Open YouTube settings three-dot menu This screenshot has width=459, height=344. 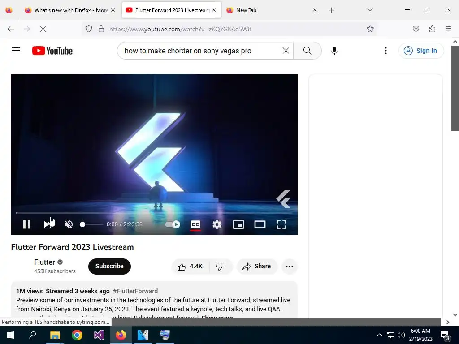(x=386, y=51)
